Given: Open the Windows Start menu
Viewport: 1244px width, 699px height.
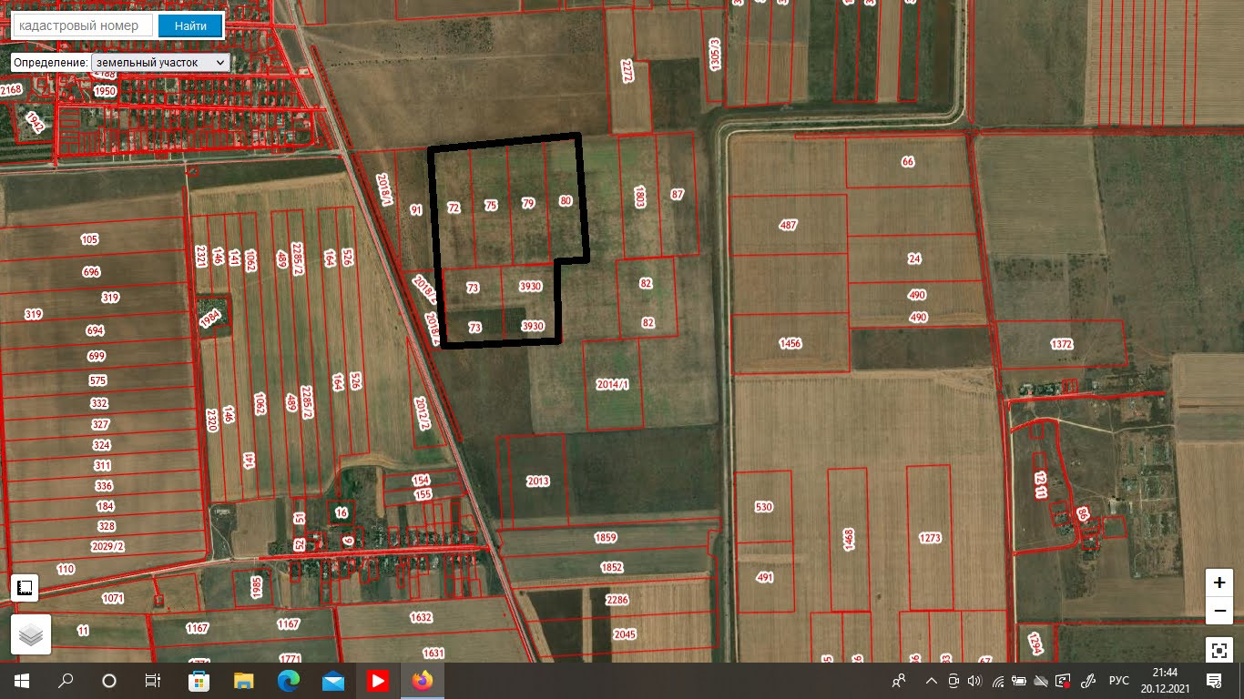Looking at the screenshot, I should click(22, 681).
